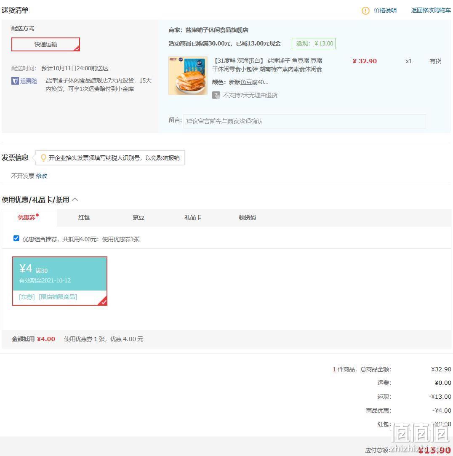Click the 活动商品已购满30.00元 promotion text
Image resolution: width=453 pixels, height=456 pixels.
224,44
